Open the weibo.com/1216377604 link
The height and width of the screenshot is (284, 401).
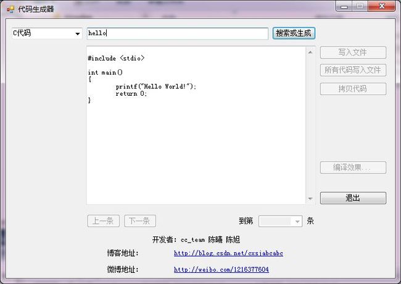[221, 269]
